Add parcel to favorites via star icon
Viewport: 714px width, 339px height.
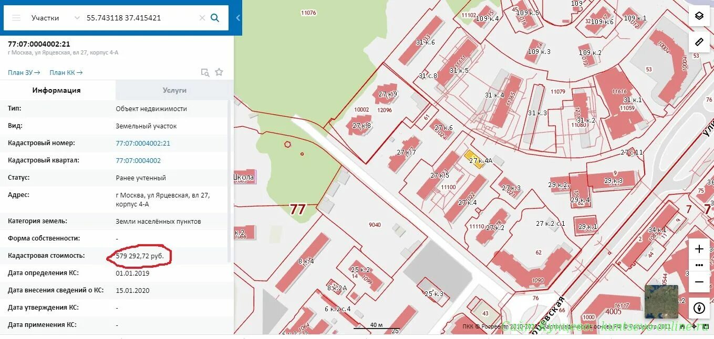219,72
